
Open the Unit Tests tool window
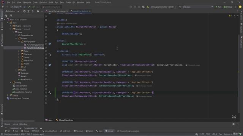(65, 131)
